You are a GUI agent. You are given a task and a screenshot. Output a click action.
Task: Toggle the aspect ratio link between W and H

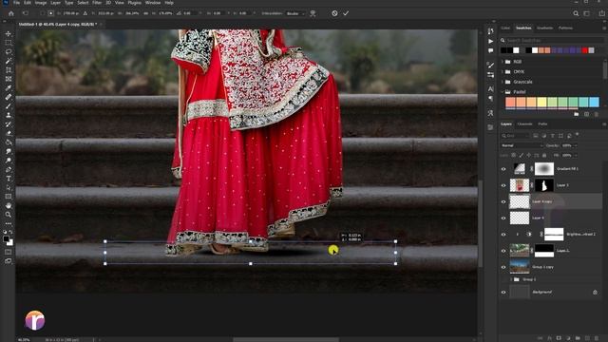[145, 13]
